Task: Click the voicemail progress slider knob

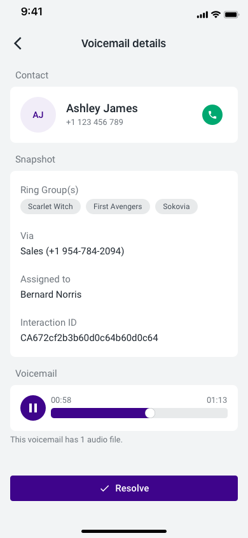Action: tap(150, 413)
